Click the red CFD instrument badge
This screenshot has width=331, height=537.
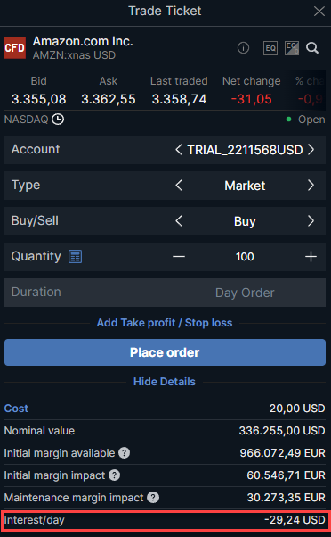click(x=15, y=48)
